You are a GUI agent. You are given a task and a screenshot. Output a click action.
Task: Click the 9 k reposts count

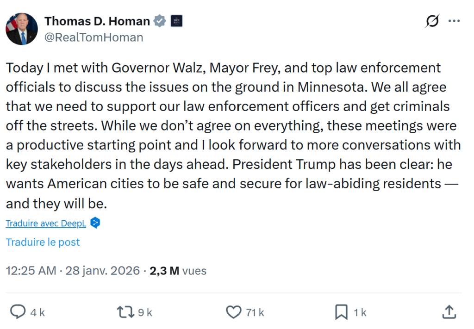point(145,313)
